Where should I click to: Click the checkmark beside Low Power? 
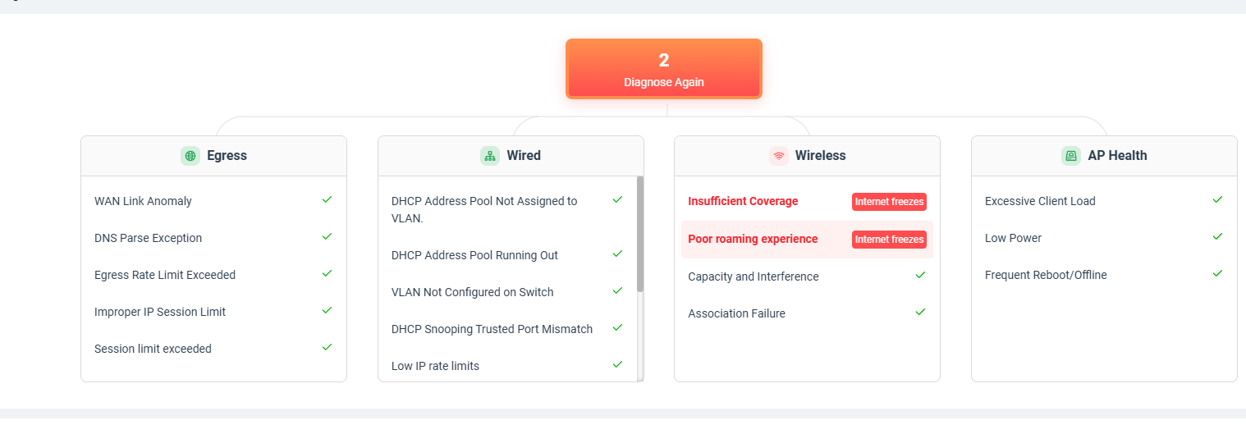pos(1217,236)
